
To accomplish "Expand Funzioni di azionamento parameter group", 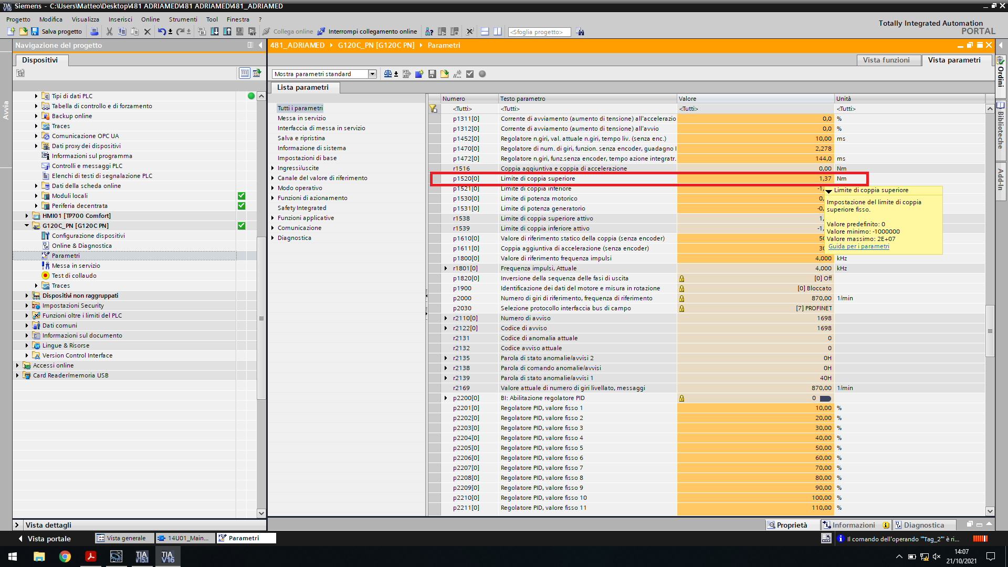I will coord(272,198).
